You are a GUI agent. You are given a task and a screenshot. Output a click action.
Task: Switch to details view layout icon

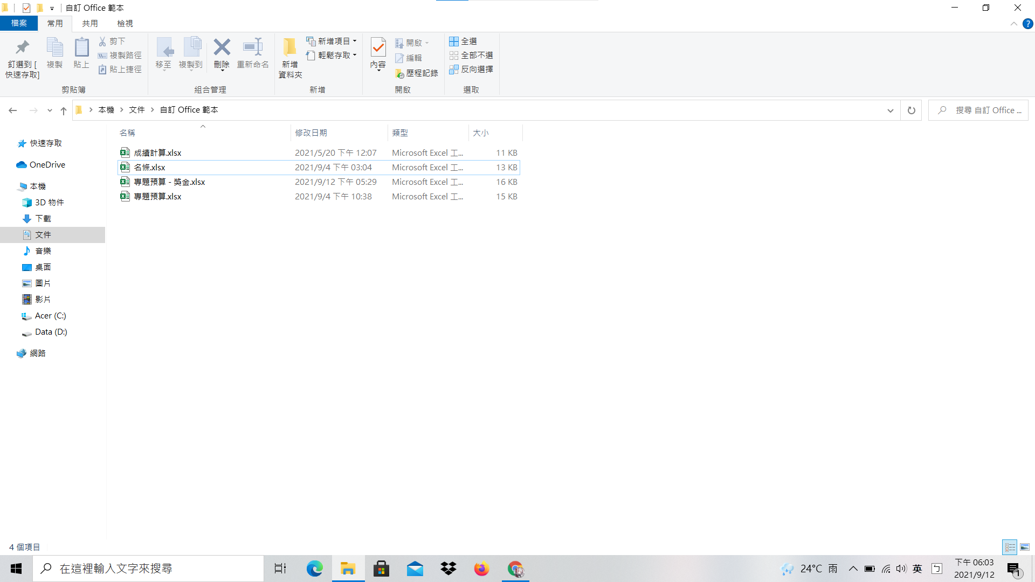(1010, 548)
